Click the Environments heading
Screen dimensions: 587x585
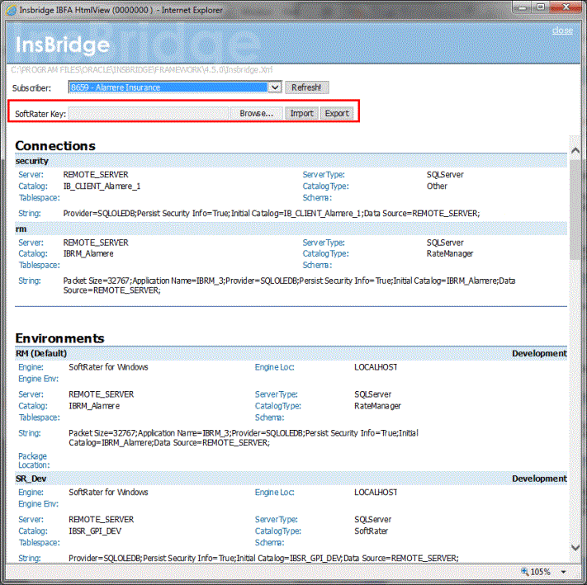[x=60, y=338]
